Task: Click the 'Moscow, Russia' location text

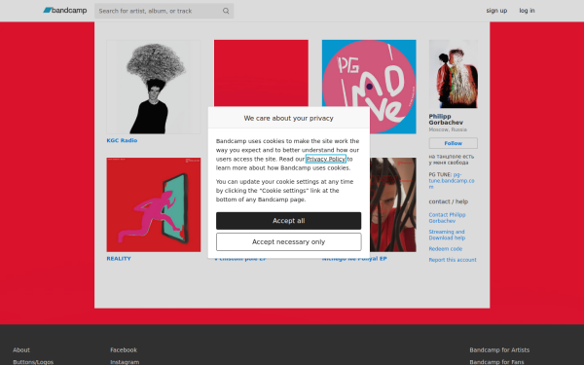Action: (x=448, y=129)
